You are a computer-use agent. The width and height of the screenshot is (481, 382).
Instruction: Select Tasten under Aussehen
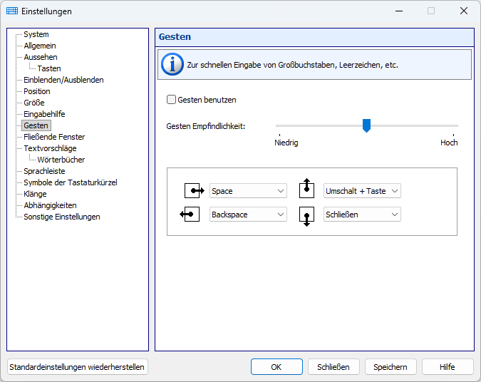tap(49, 68)
